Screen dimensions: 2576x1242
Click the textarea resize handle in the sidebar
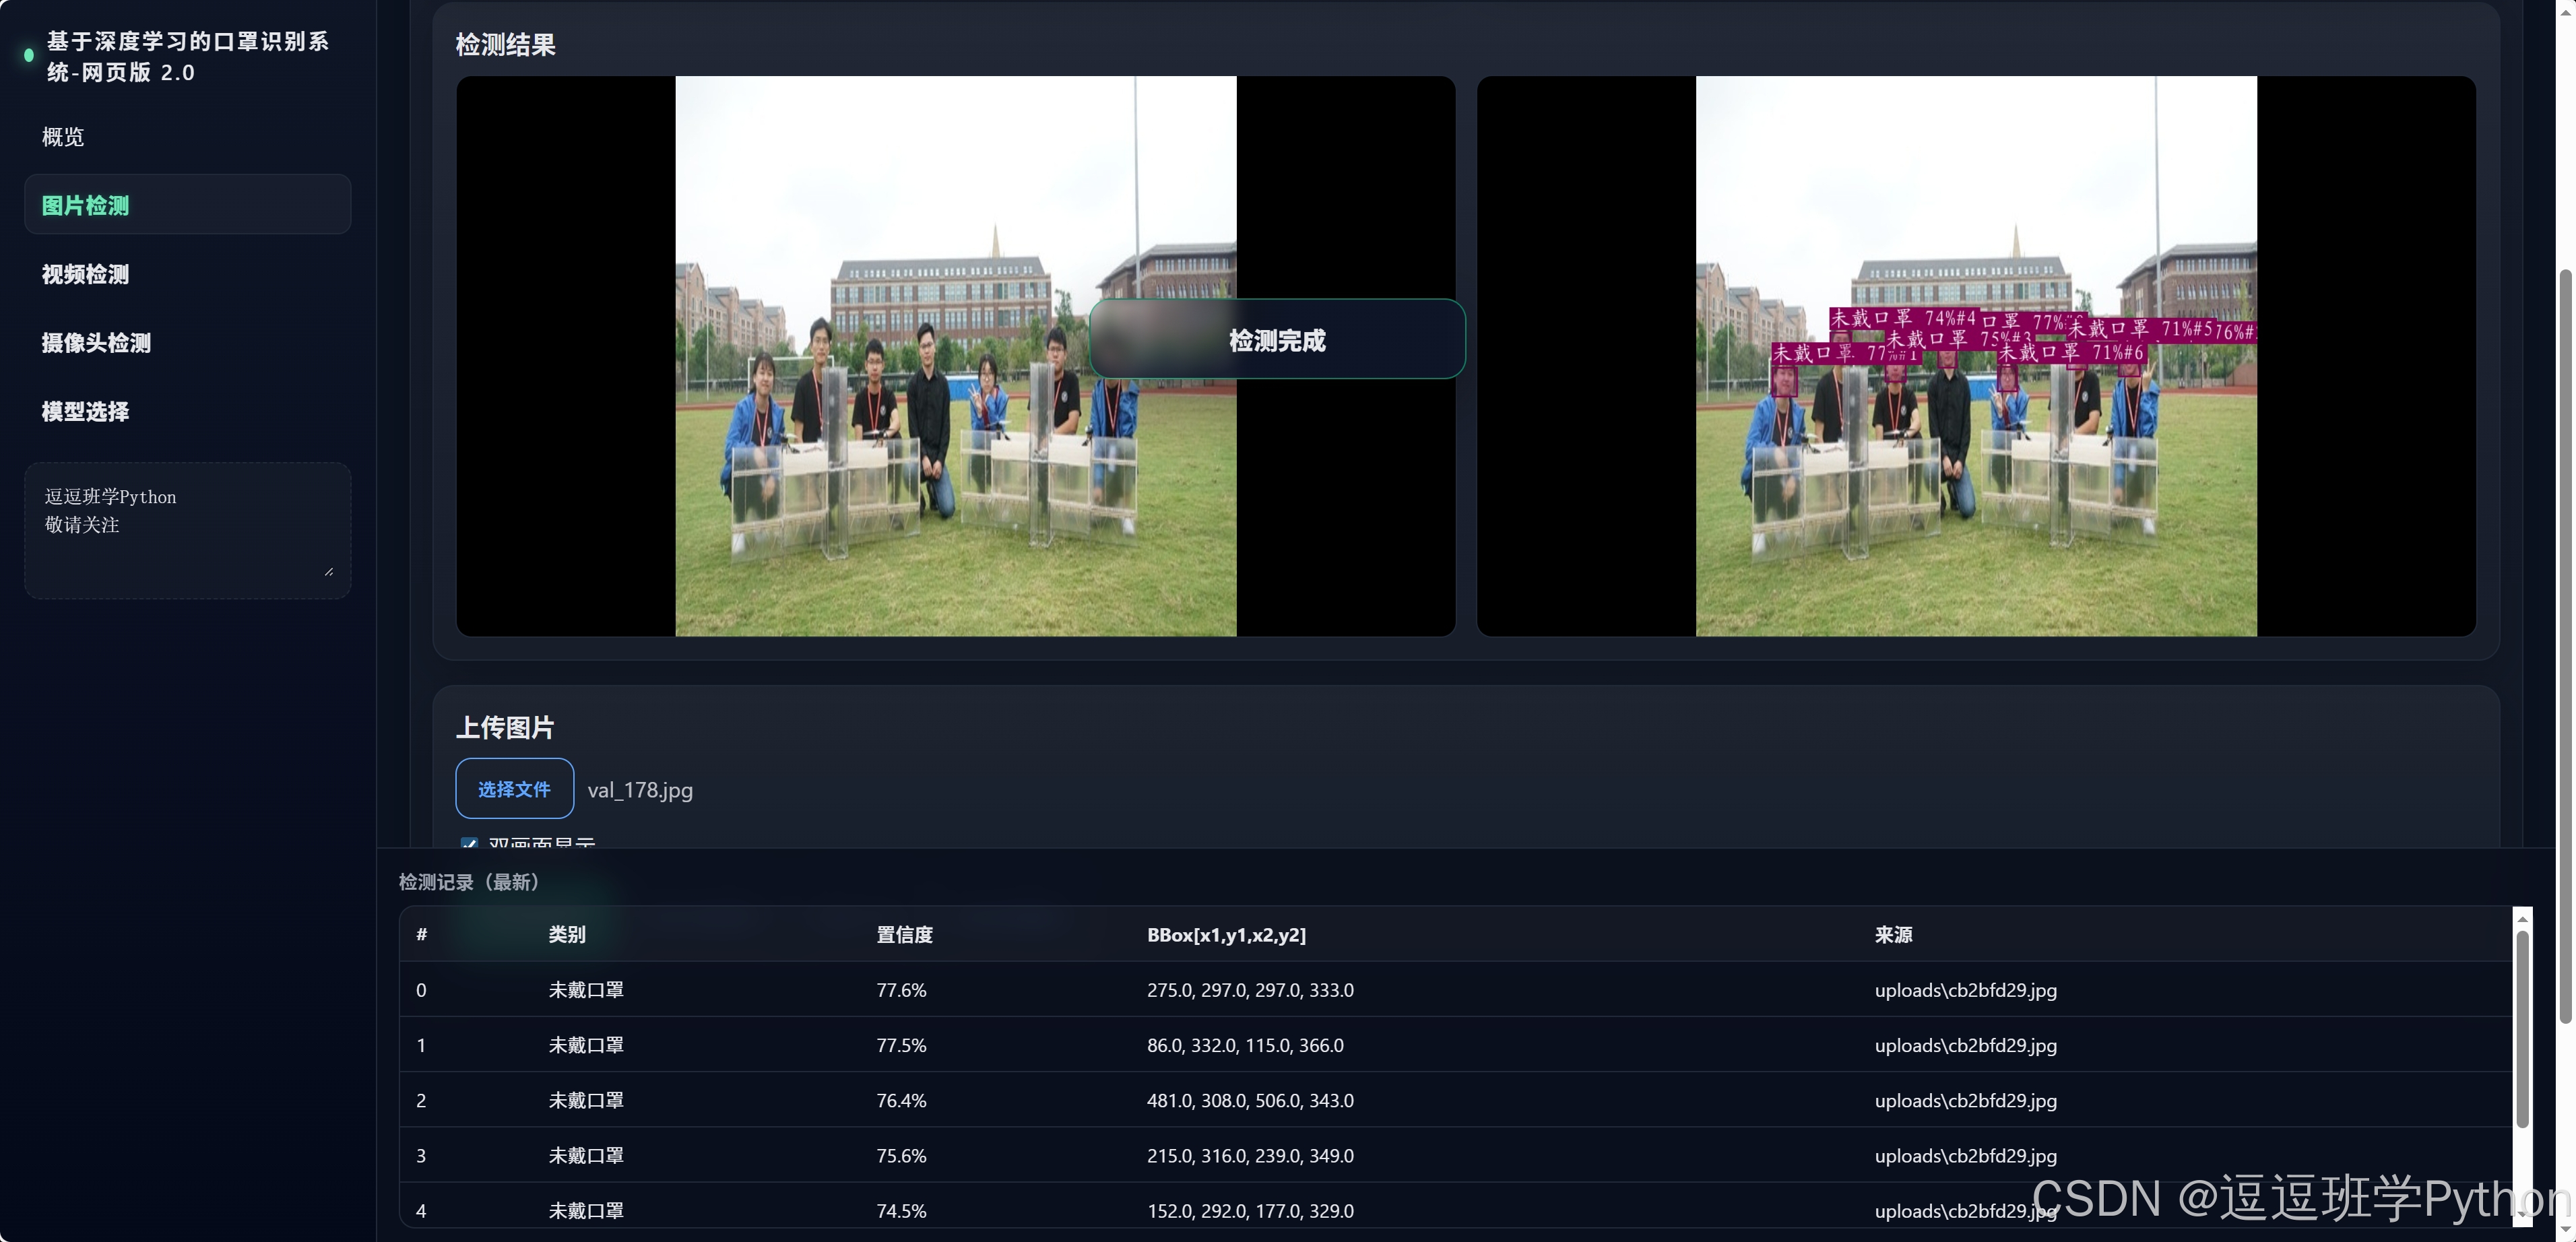(329, 571)
